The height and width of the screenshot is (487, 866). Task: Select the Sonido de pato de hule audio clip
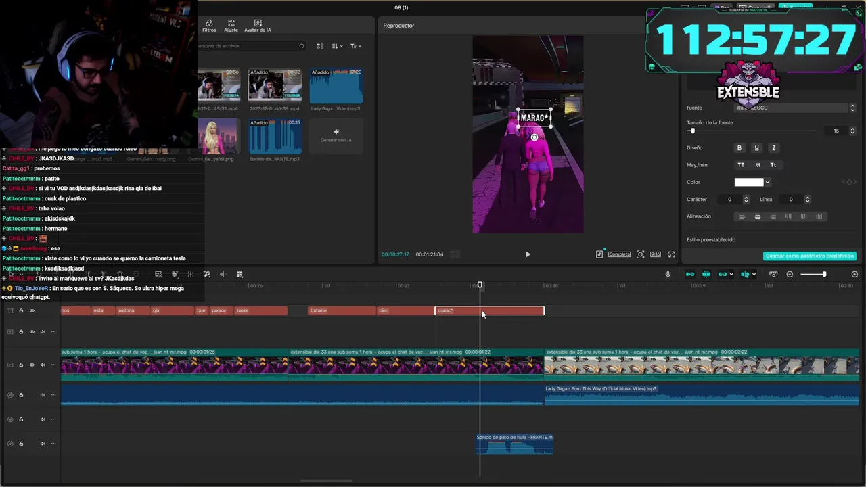(x=515, y=444)
